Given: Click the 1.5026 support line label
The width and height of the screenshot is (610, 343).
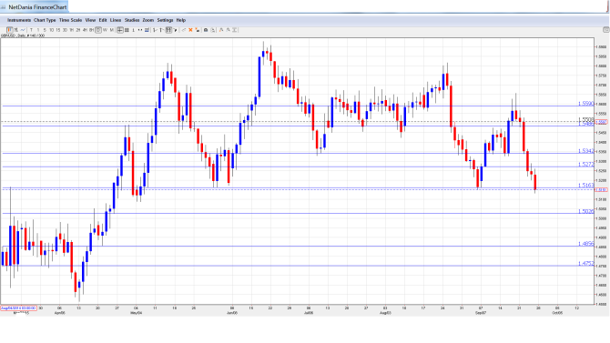Looking at the screenshot, I should click(586, 212).
